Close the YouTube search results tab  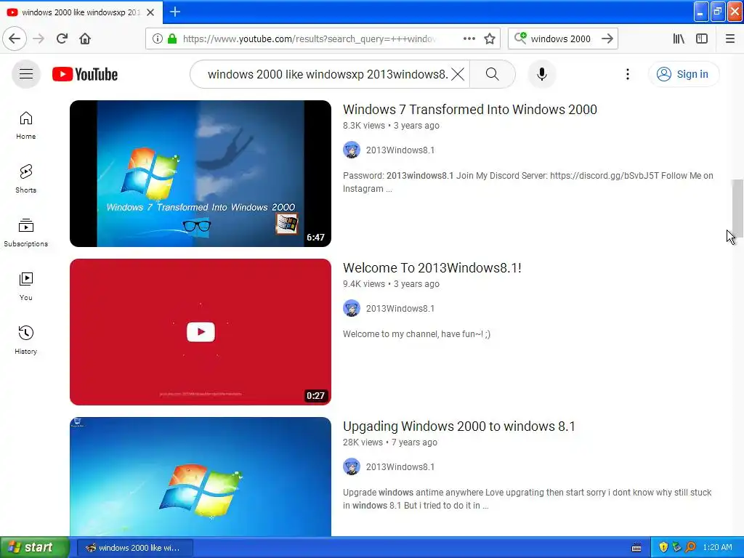[x=150, y=12]
